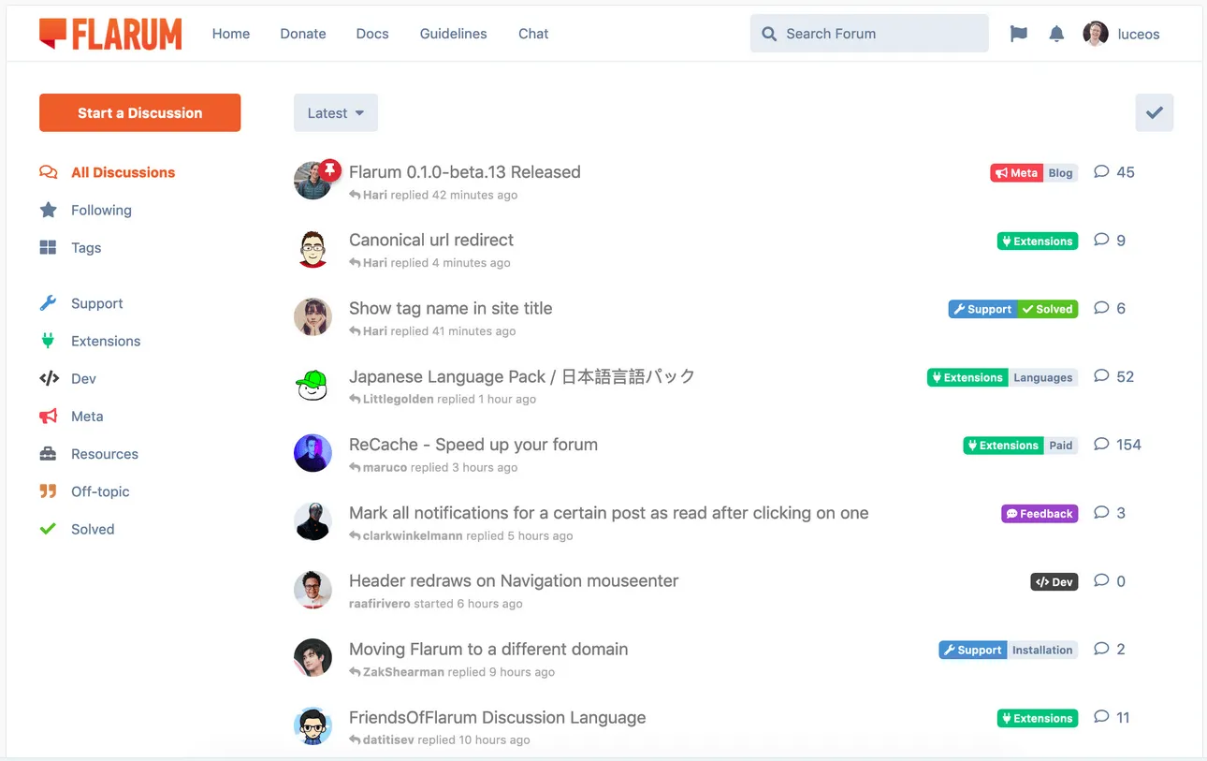
Task: Open the Chat nav link
Action: click(533, 34)
